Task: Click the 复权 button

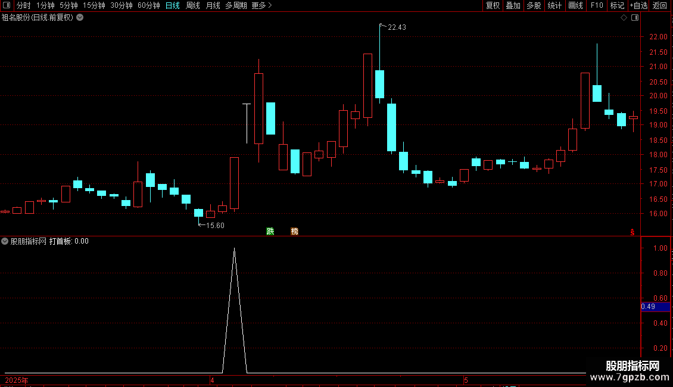Action: pyautogui.click(x=493, y=5)
